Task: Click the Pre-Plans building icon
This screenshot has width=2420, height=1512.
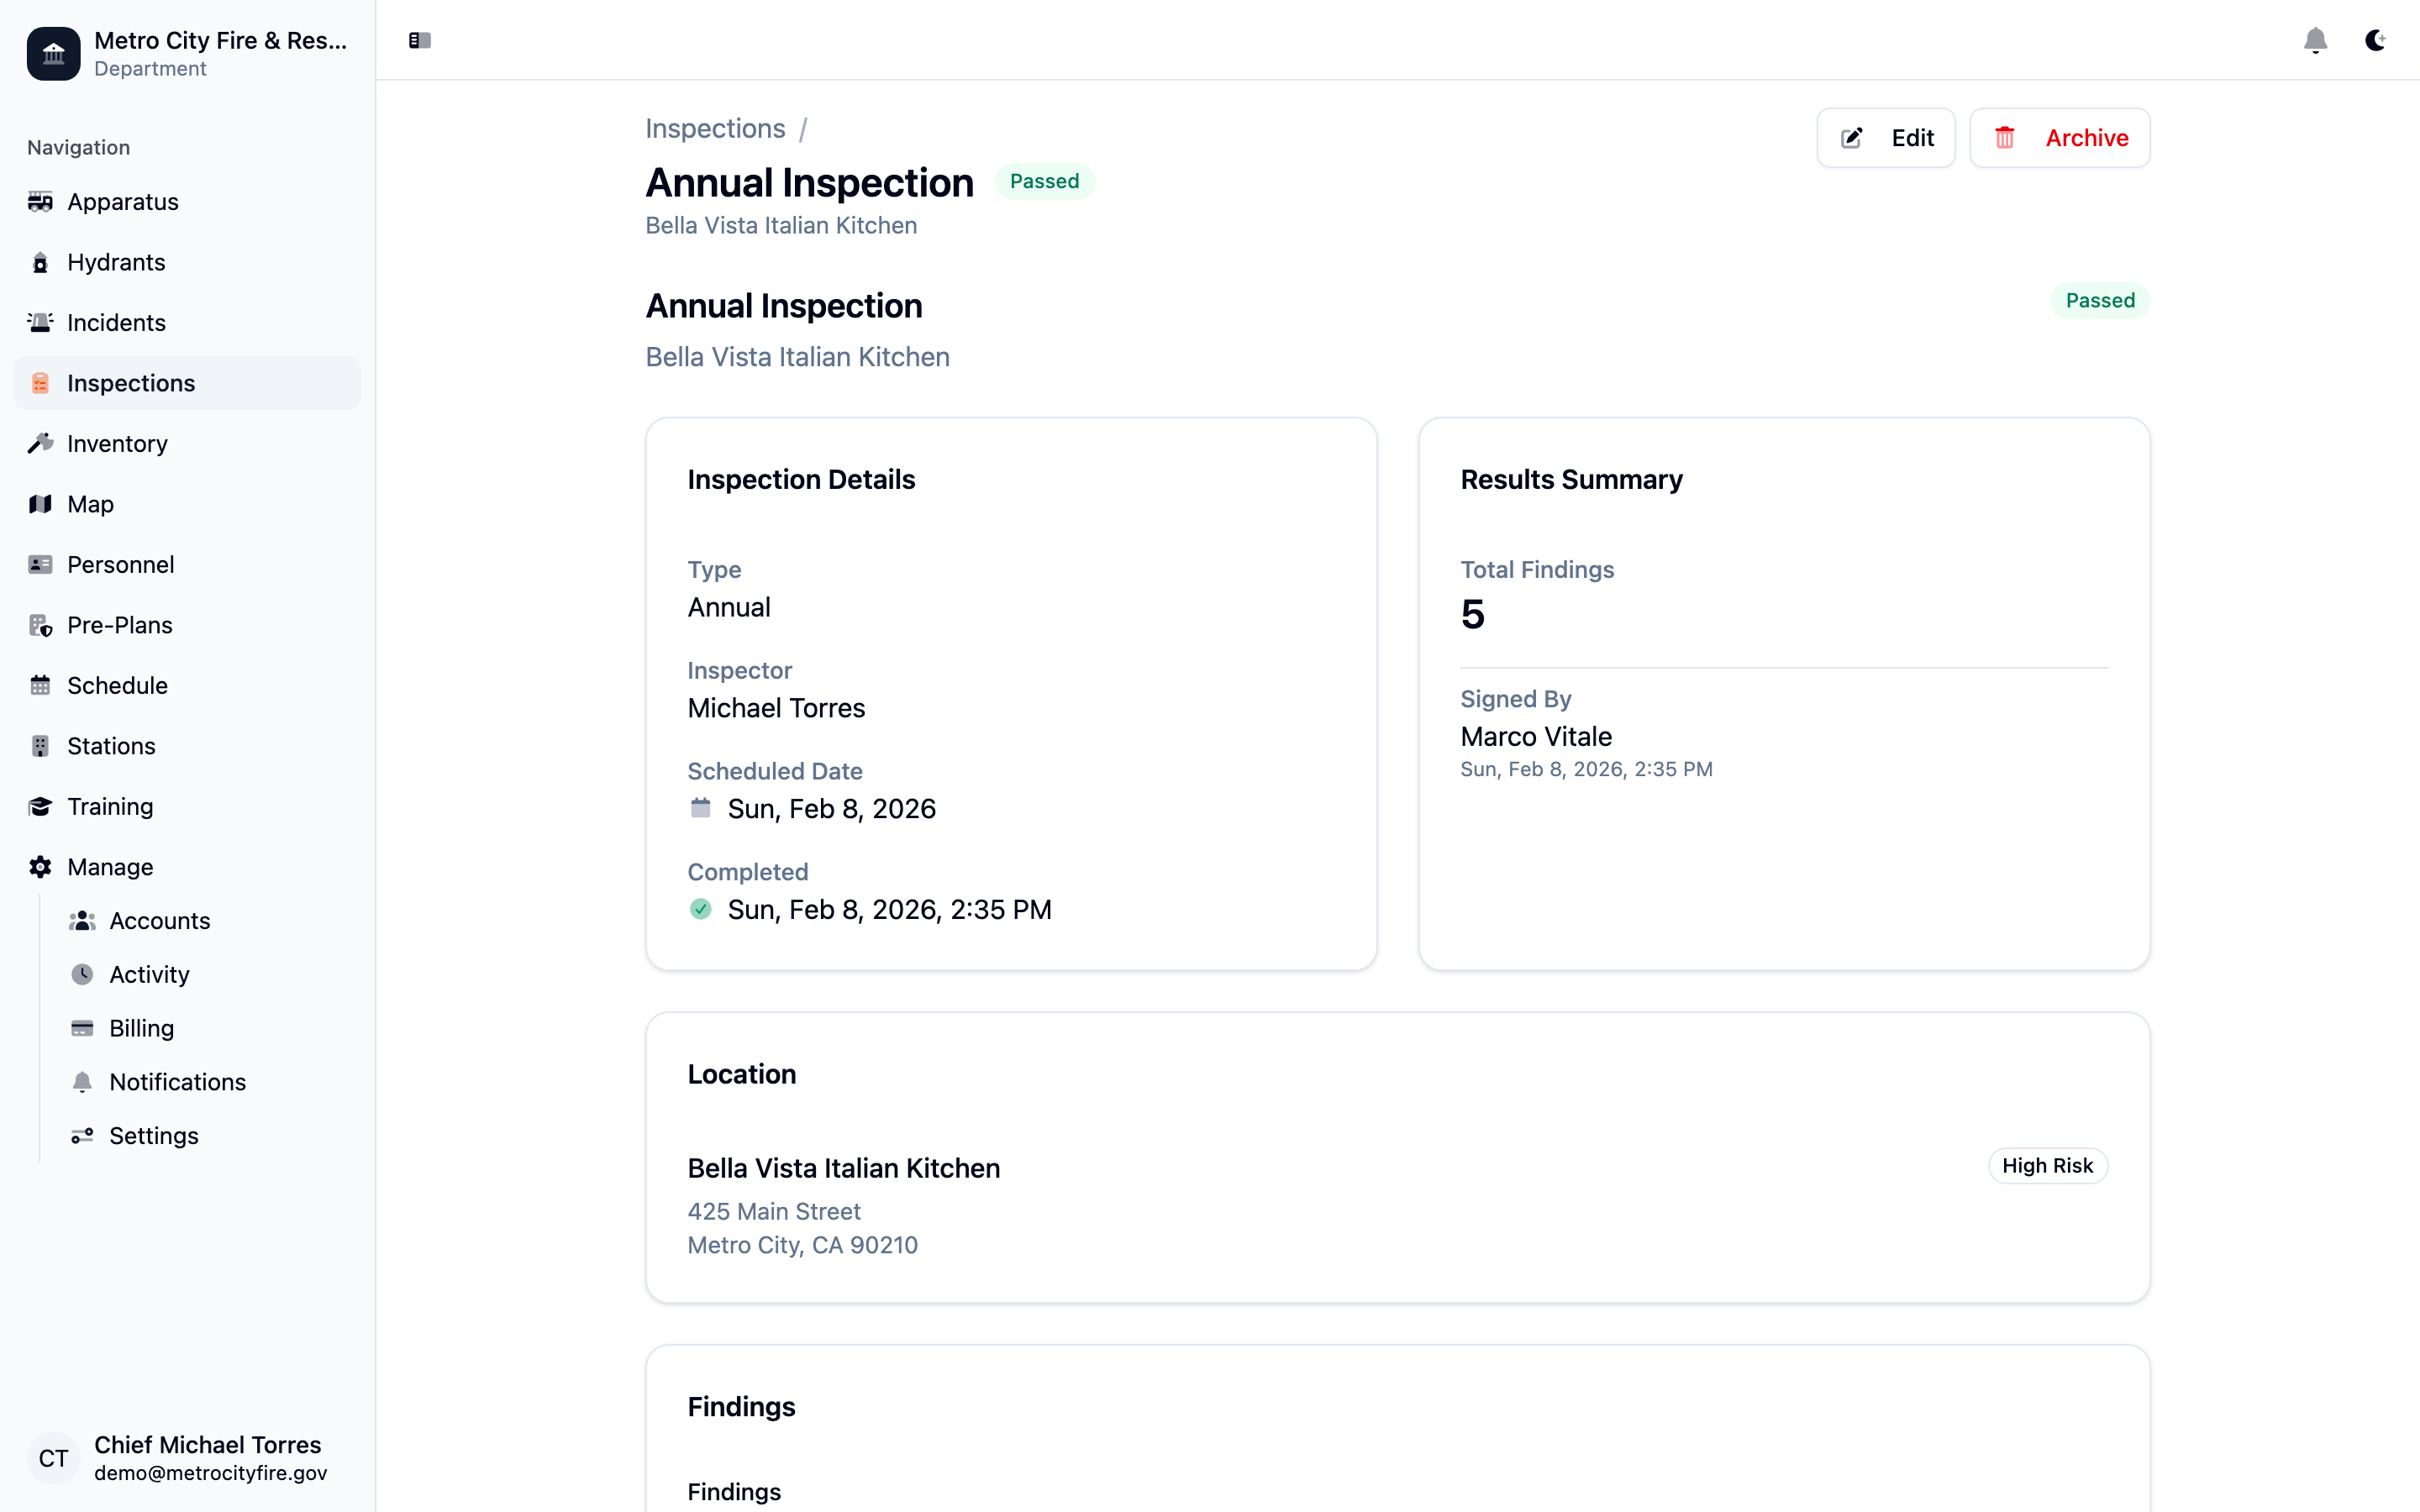Action: (40, 625)
